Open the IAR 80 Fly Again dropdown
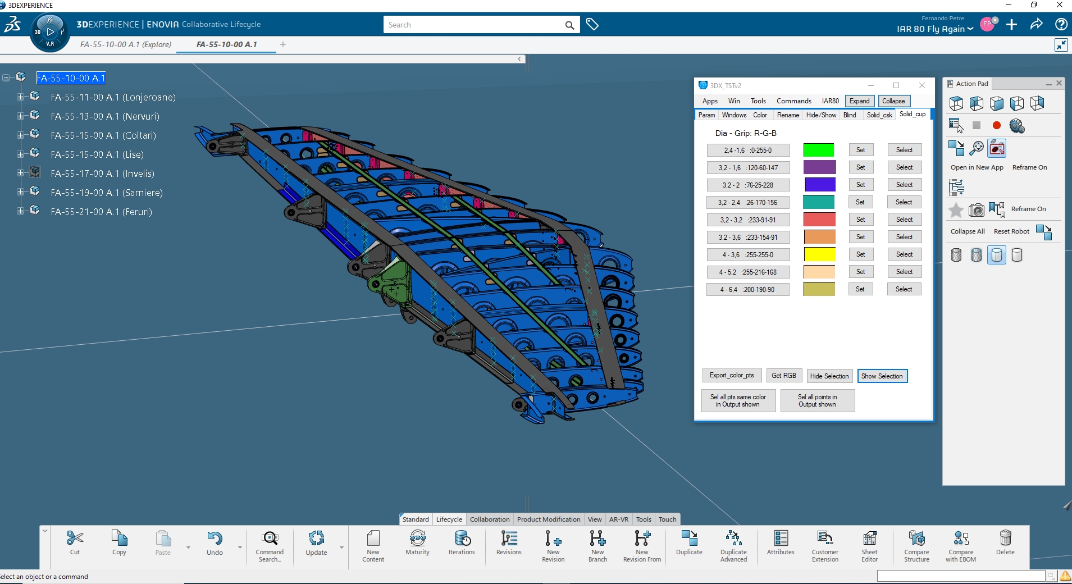Image resolution: width=1072 pixels, height=584 pixels. click(x=935, y=29)
